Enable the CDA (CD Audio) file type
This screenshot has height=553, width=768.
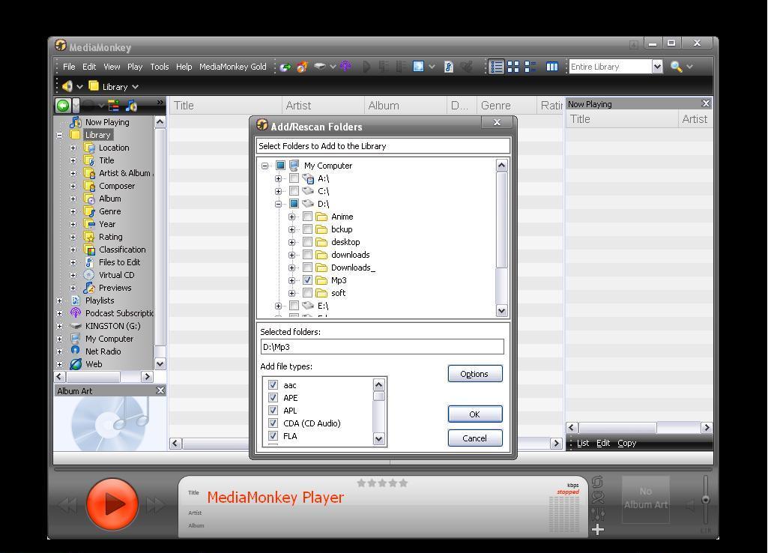pos(273,423)
